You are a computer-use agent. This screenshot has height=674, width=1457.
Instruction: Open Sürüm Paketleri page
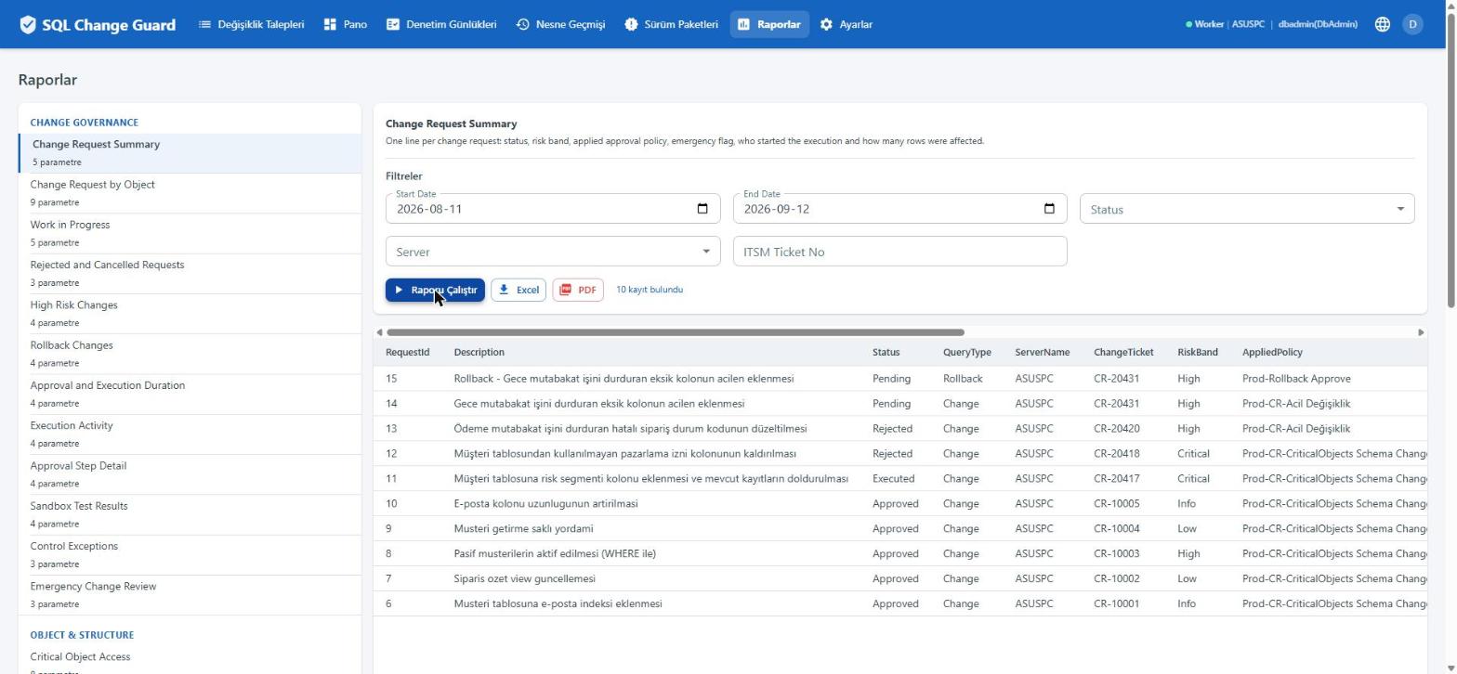(x=671, y=25)
